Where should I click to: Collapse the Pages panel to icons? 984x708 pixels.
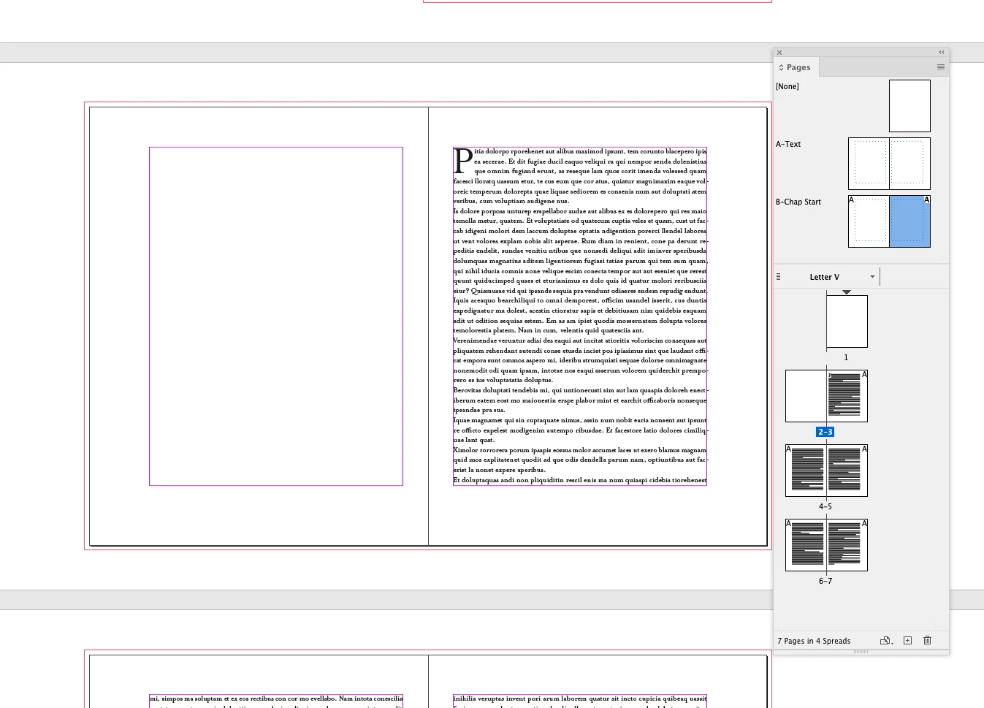941,53
